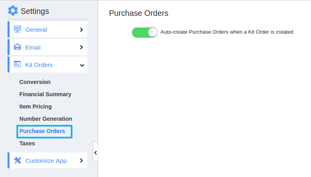This screenshot has width=311, height=177.
Task: Click the Kit Orders window icon
Action: pos(17,64)
